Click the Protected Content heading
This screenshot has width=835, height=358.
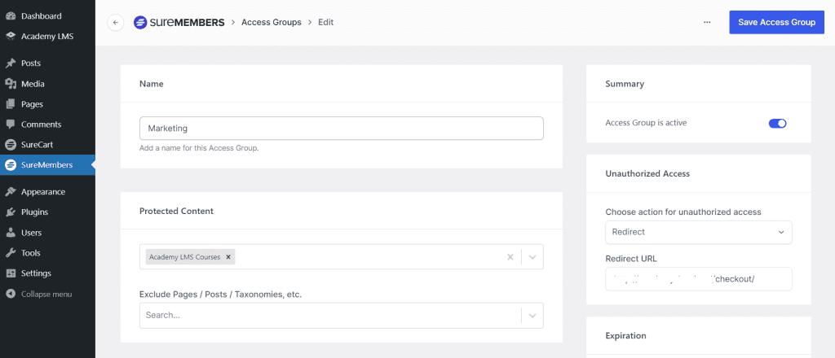176,211
